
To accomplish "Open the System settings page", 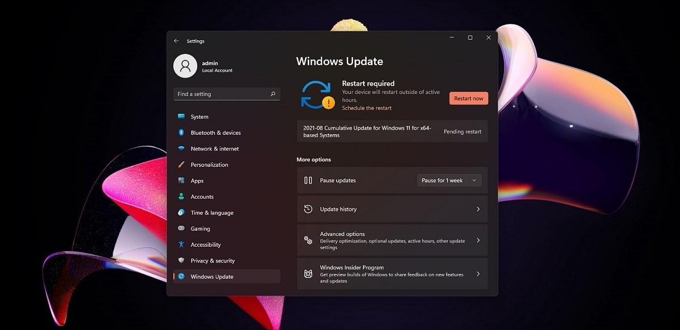I will 227,117.
